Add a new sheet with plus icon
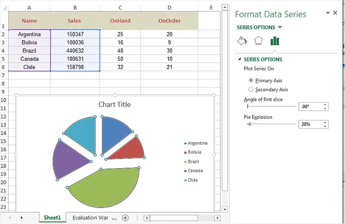The width and height of the screenshot is (345, 224). click(125, 218)
